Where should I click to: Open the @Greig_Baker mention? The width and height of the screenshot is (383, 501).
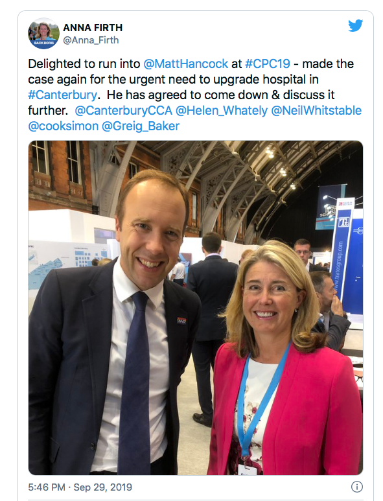click(141, 126)
